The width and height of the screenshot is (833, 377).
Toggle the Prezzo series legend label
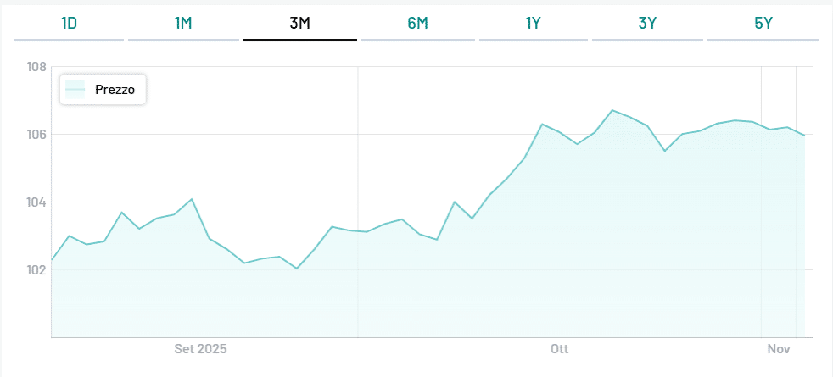click(109, 89)
